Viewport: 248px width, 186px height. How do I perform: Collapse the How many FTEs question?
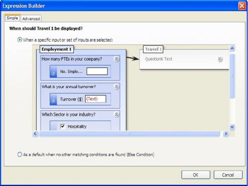click(x=116, y=59)
